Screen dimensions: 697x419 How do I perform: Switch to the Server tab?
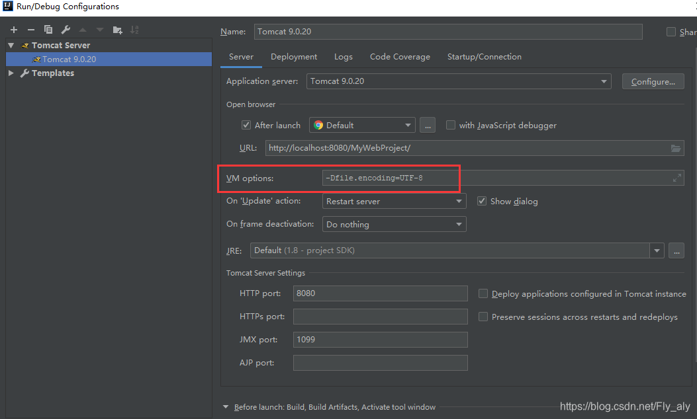click(241, 57)
